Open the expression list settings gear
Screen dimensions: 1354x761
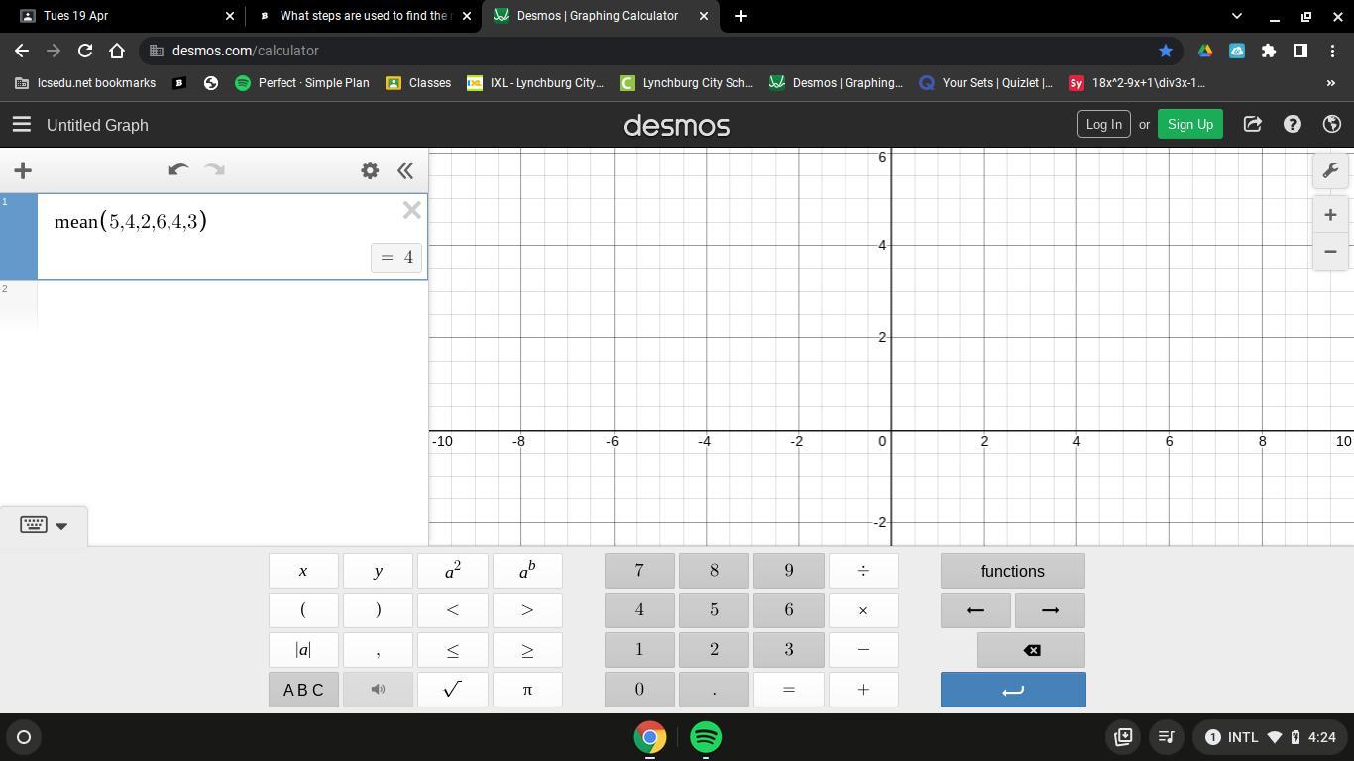coord(370,170)
